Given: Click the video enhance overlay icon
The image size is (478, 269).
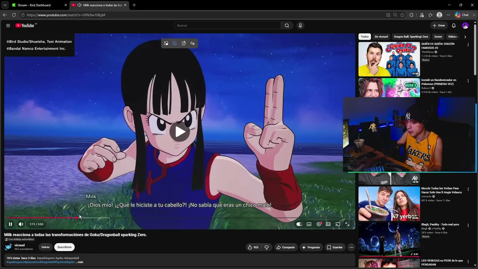Looking at the screenshot, I should [174, 43].
